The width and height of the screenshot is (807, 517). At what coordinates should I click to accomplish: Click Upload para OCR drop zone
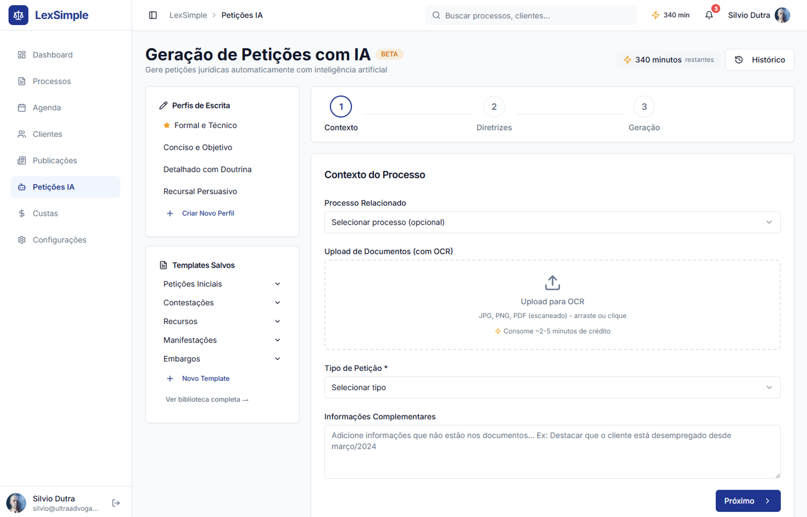pyautogui.click(x=552, y=305)
